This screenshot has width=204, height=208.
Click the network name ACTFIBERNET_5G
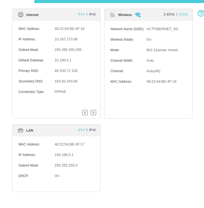coord(162,29)
